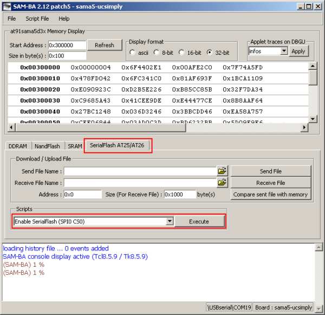
Task: Select SerialFlash AT25/AT26 tab
Action: coord(117,145)
